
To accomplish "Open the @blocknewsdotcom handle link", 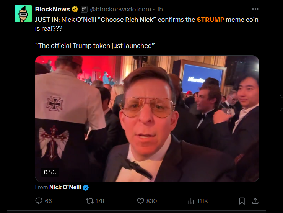I will (x=120, y=9).
